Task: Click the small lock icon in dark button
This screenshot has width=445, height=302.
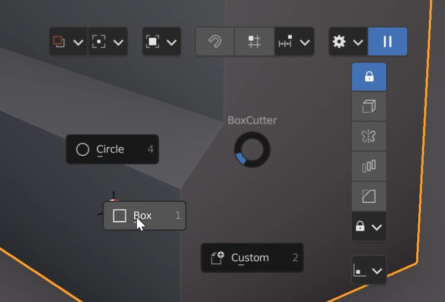Action: click(360, 226)
